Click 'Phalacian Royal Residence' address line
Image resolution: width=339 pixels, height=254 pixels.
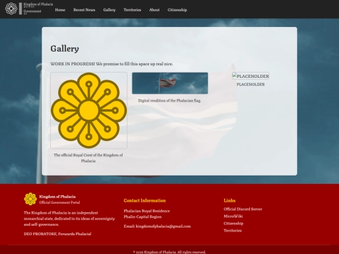pos(146,211)
